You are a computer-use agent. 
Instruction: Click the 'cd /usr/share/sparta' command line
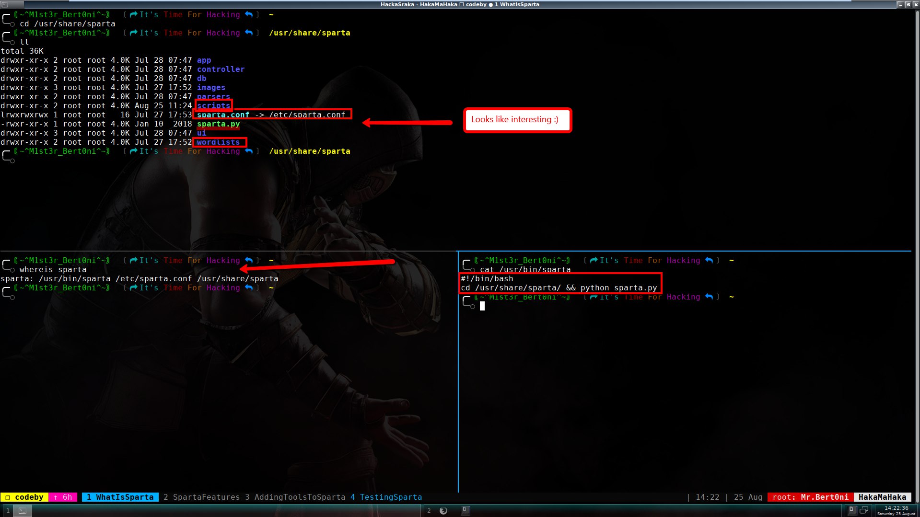67,24
